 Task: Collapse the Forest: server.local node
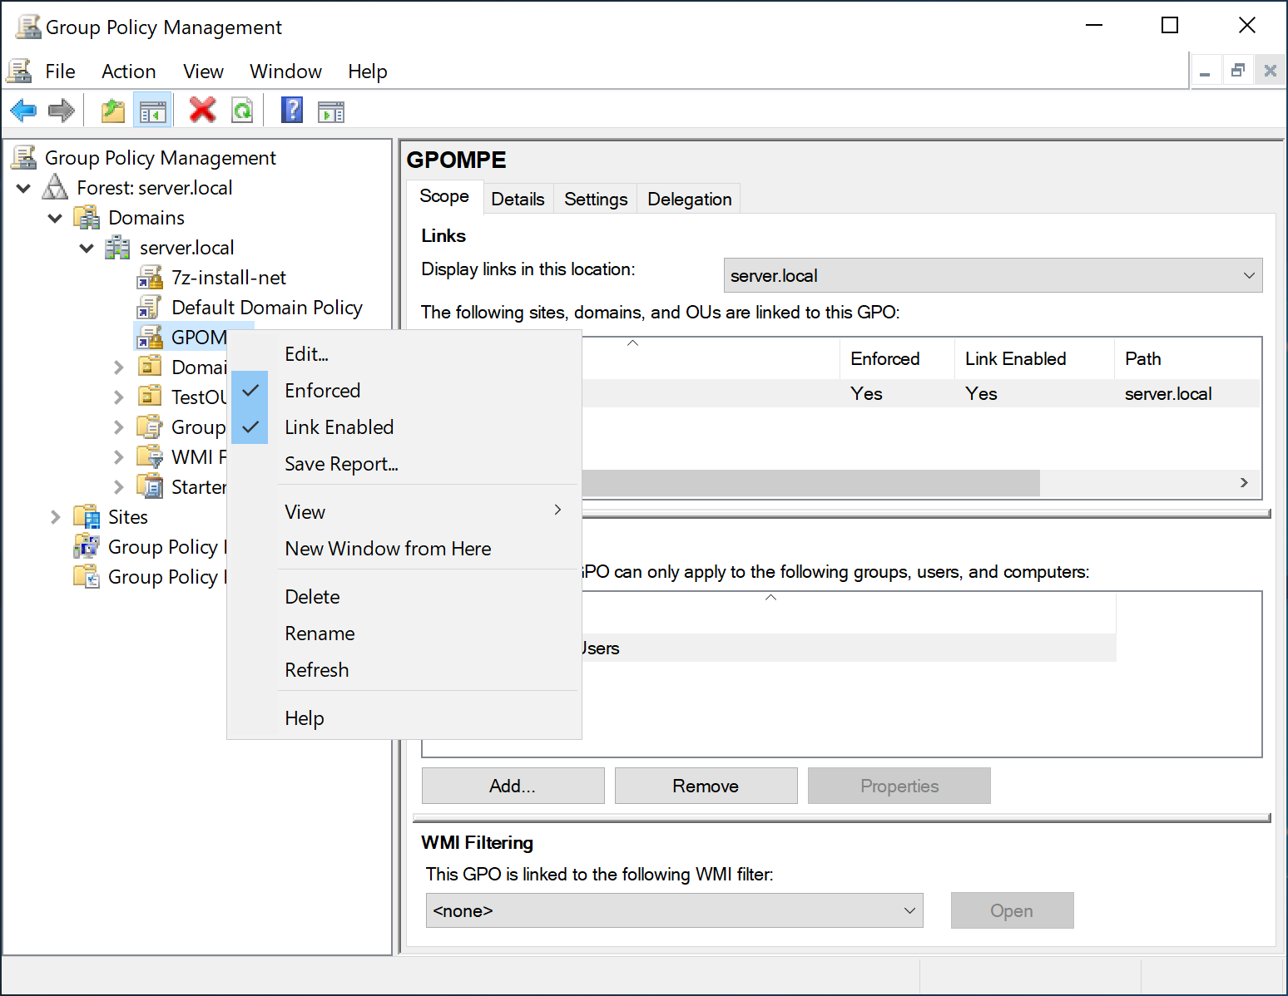click(x=24, y=189)
